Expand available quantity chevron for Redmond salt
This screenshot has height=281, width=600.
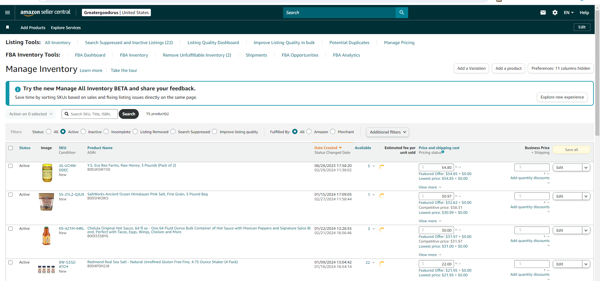(373, 263)
